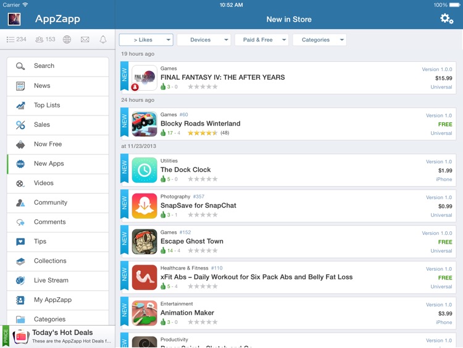Tap the Search magnifier icon

[20, 66]
